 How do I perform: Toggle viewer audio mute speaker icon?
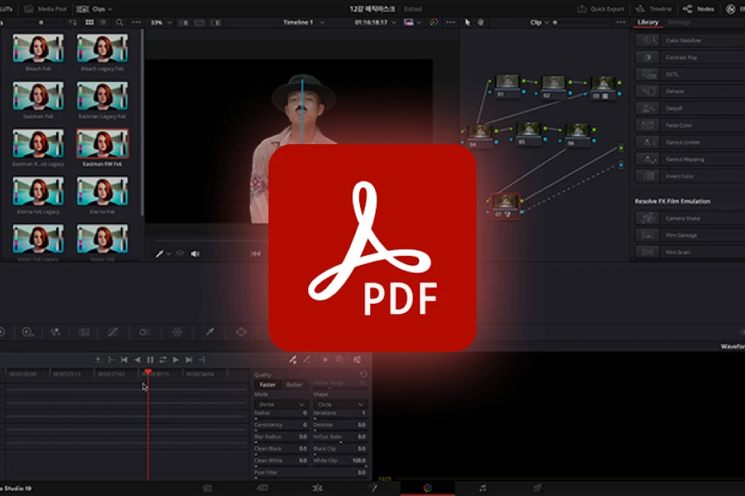pos(196,254)
